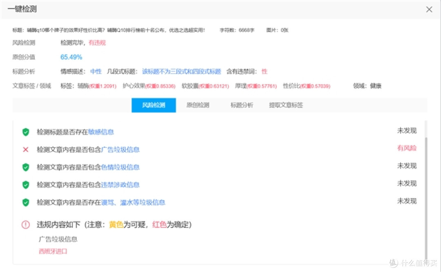Click the green shield icon beside 谩骂、灌水等垃圾信息
This screenshot has width=441, height=272.
point(26,203)
